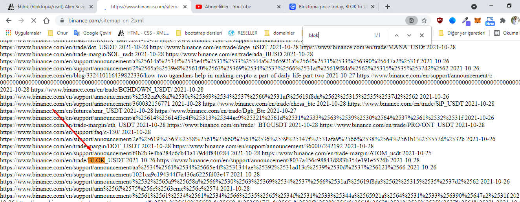Close the binance sitemap tab
520x202 pixels.
coord(186,7)
